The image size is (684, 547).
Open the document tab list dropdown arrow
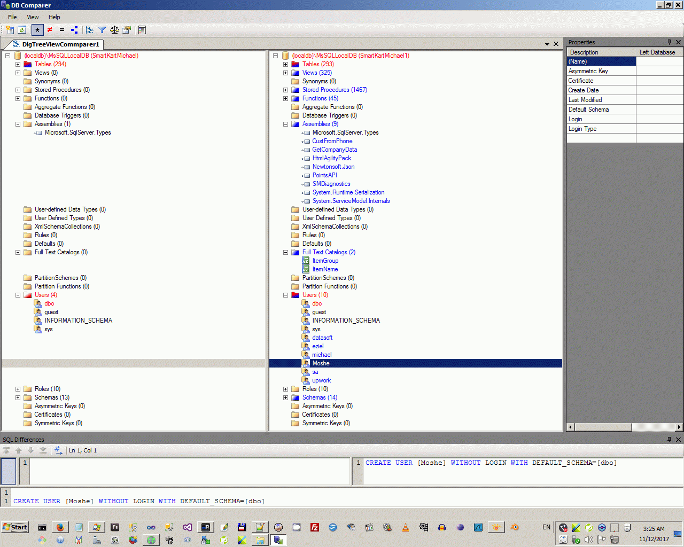547,44
